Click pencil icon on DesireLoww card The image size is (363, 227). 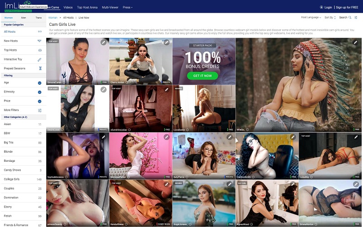103,89
